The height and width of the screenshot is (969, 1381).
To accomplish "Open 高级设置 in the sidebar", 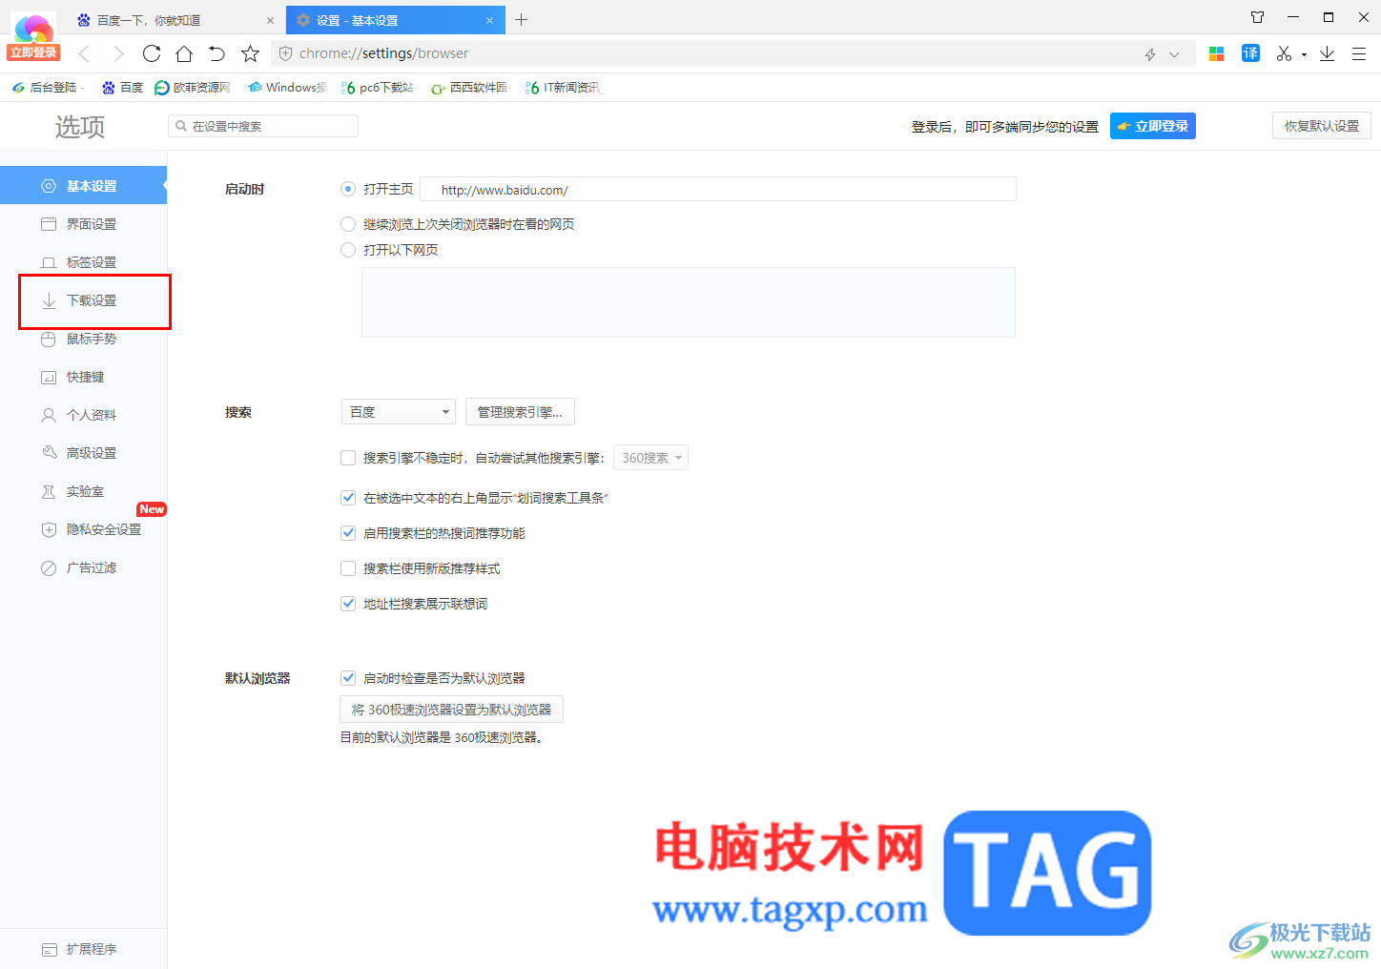I will (x=83, y=453).
